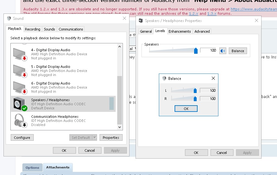The width and height of the screenshot is (277, 175).
Task: Mute the Speakers with the speaker icon button
Action: point(222,51)
